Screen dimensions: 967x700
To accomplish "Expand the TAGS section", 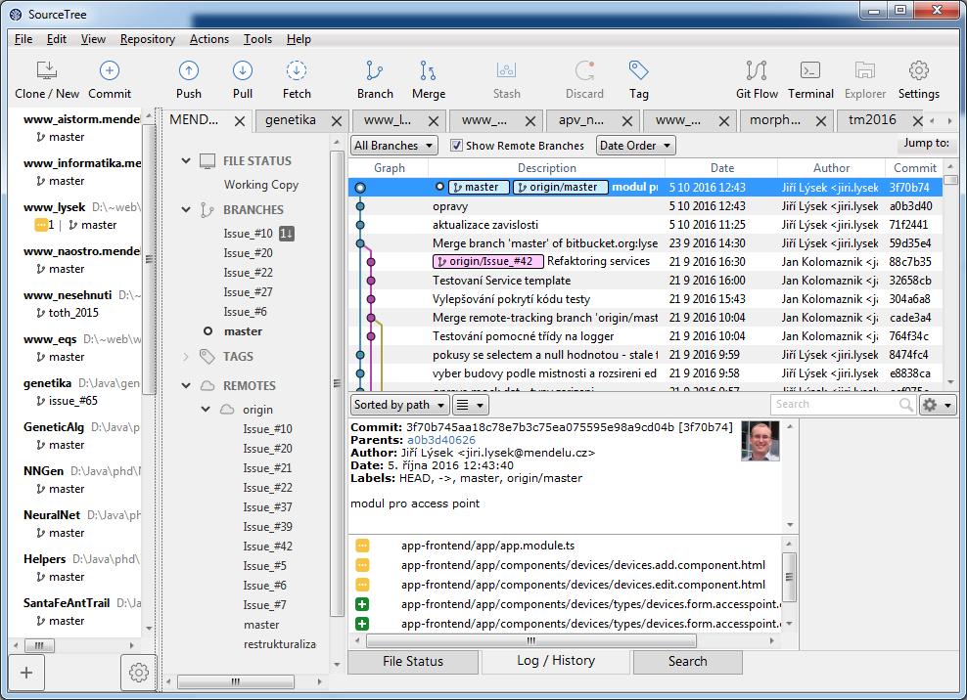I will (186, 356).
